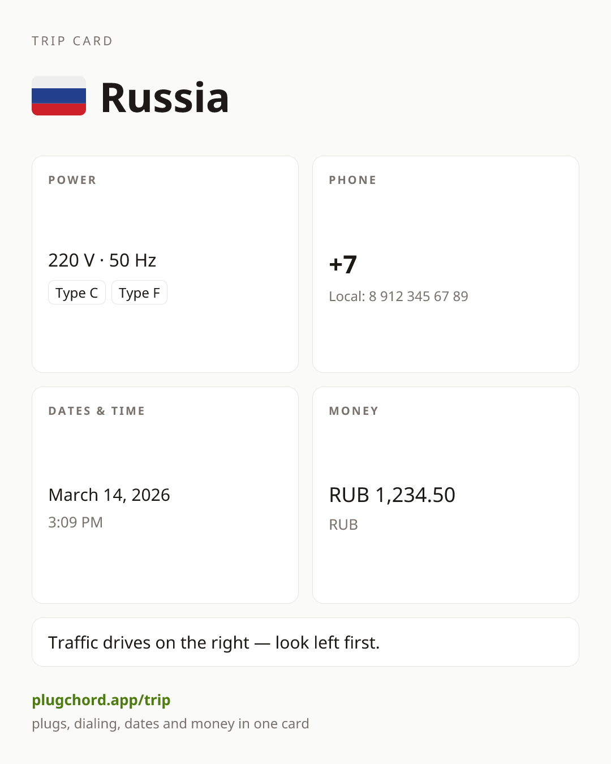Click the traffic drives on the right note

[214, 643]
